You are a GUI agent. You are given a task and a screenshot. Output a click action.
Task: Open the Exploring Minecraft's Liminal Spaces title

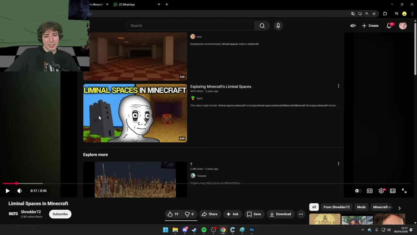click(221, 86)
